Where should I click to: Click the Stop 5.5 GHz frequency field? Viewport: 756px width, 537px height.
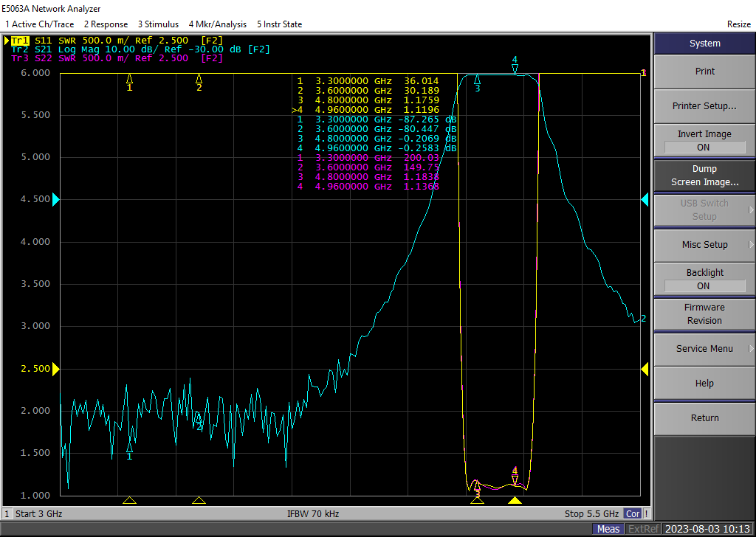(x=592, y=513)
